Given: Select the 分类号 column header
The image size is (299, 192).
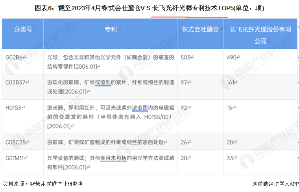Looking at the screenshot, I should pyautogui.click(x=23, y=29).
